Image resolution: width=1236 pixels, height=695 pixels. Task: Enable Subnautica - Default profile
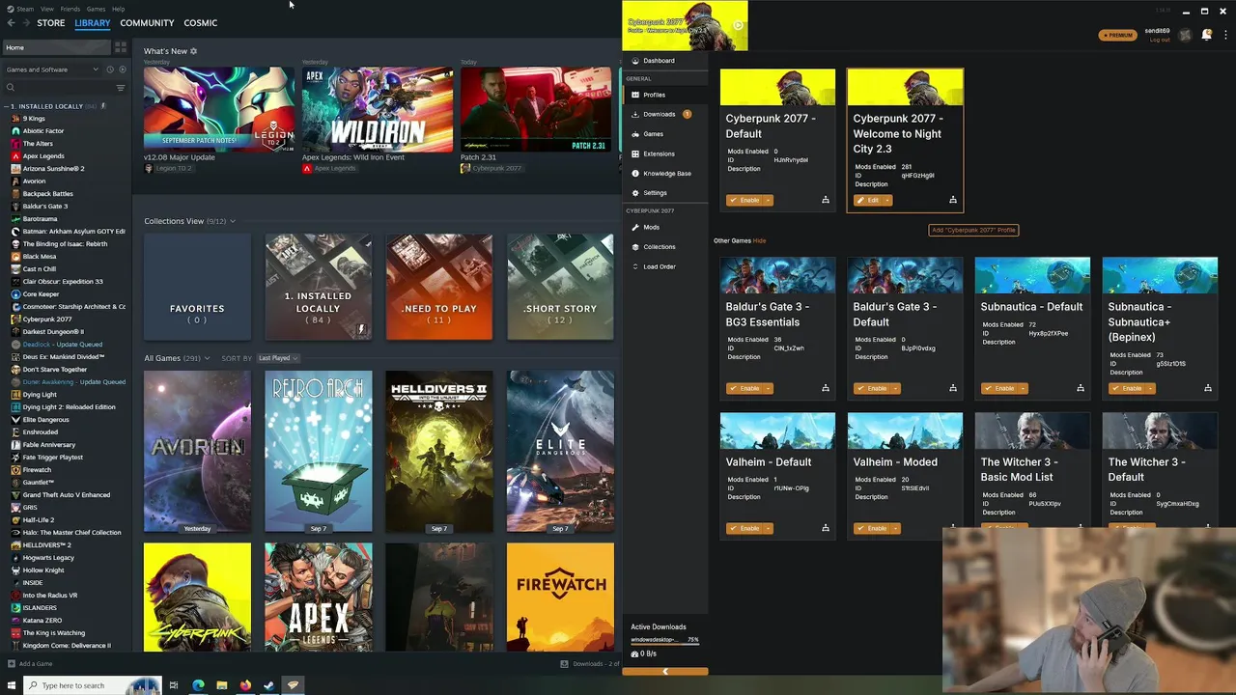pos(1000,388)
